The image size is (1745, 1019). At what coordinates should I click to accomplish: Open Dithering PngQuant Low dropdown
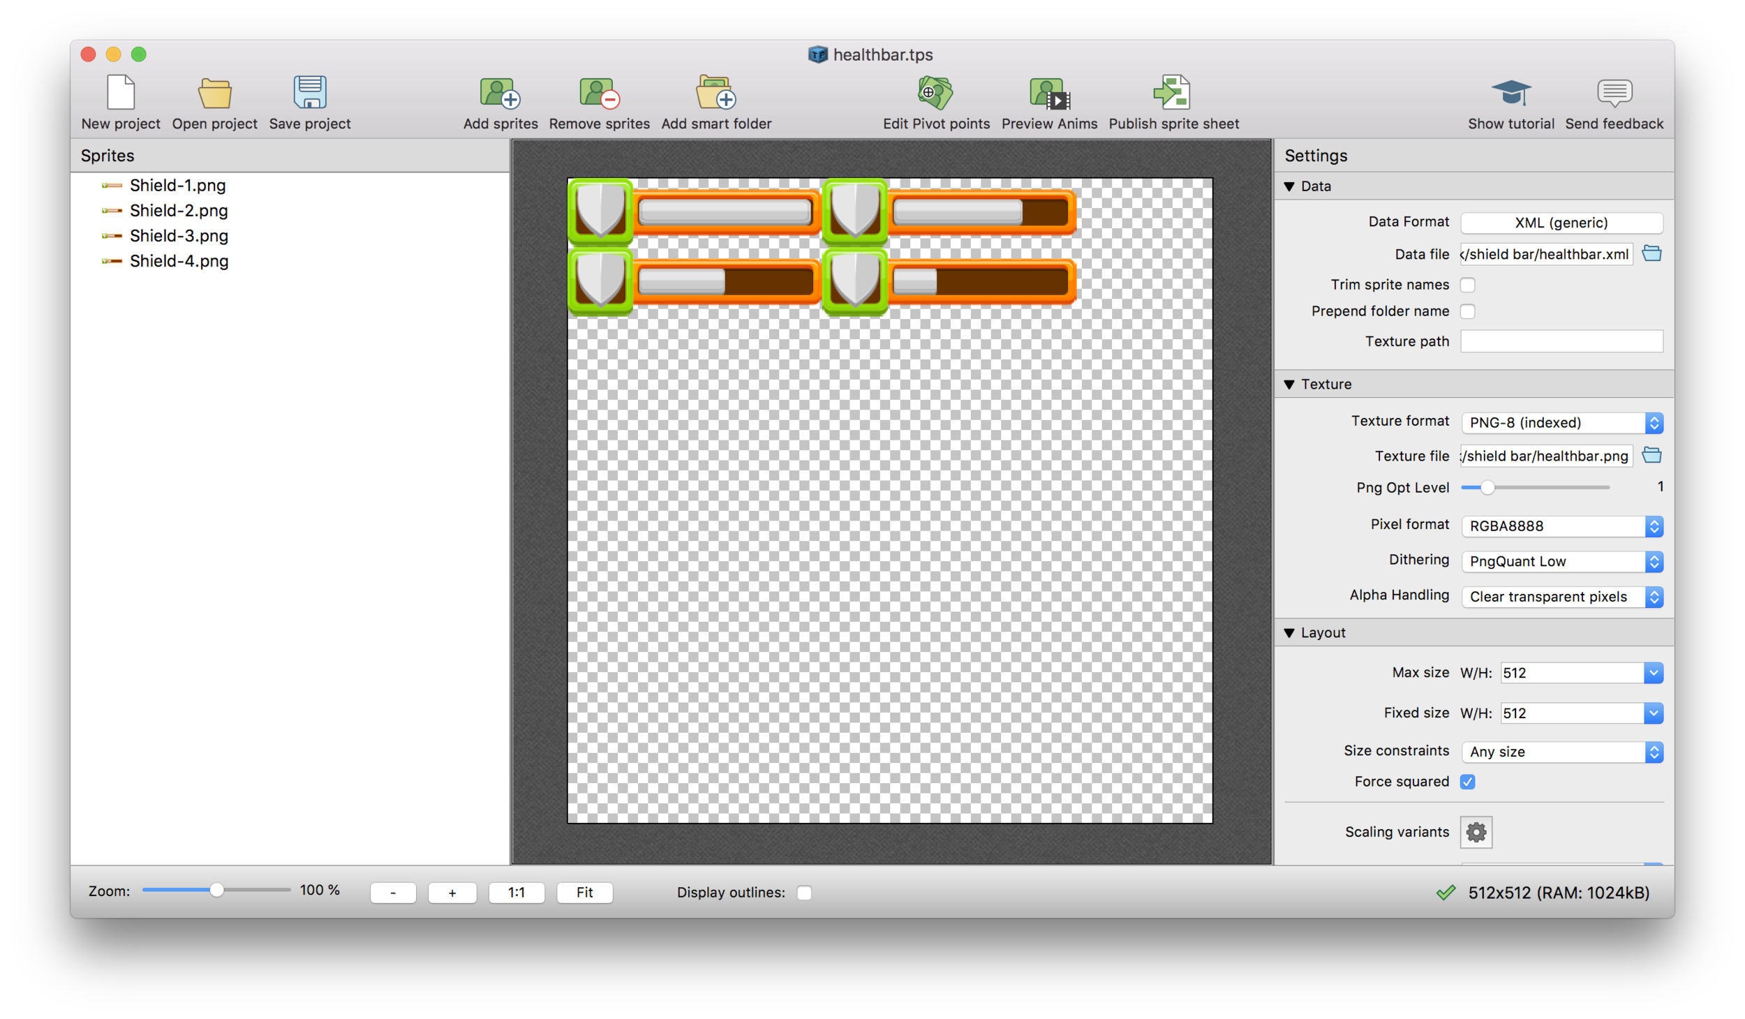(1562, 561)
